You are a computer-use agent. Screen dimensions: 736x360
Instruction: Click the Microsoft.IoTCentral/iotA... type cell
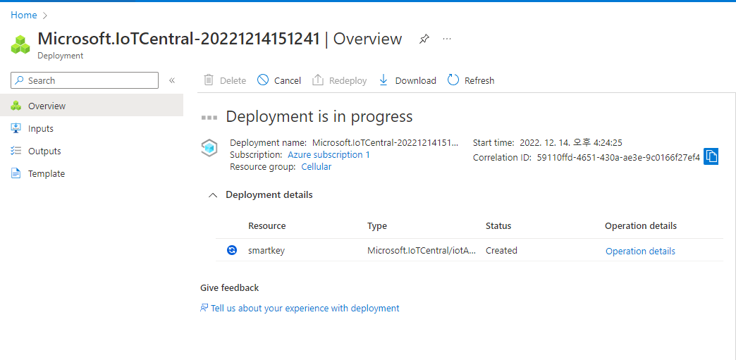point(422,251)
